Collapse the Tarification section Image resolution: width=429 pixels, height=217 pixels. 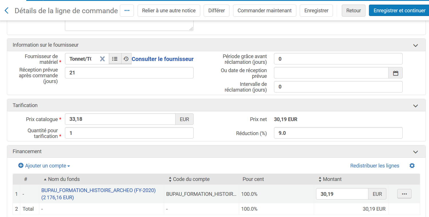416,106
